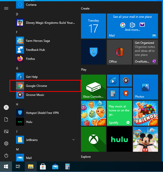Open Groove Music in app list
This screenshot has width=163, height=172.
(x=45, y=95)
